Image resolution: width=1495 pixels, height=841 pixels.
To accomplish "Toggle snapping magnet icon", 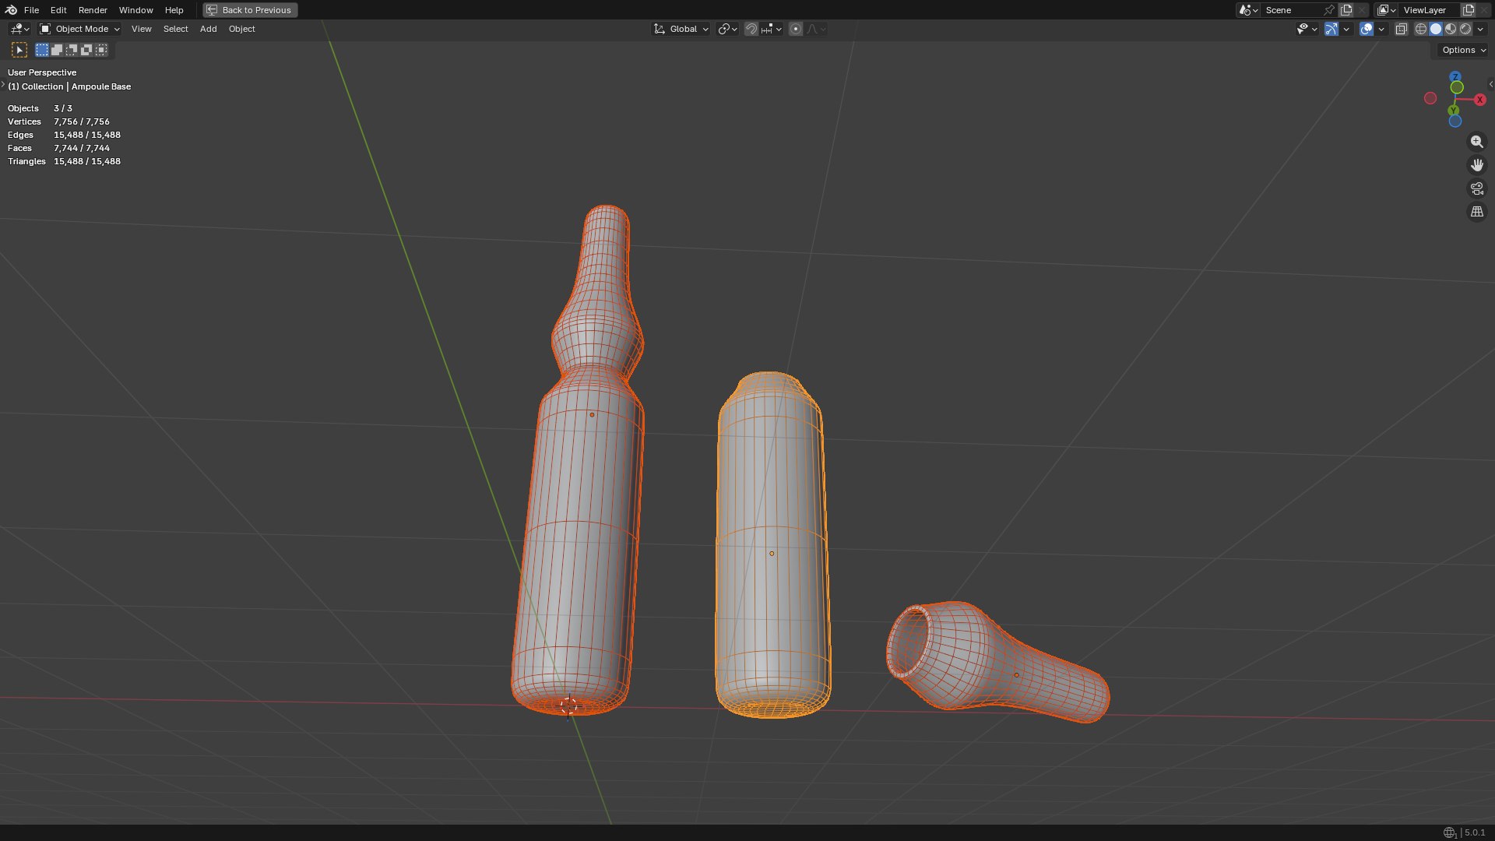I will 751,29.
